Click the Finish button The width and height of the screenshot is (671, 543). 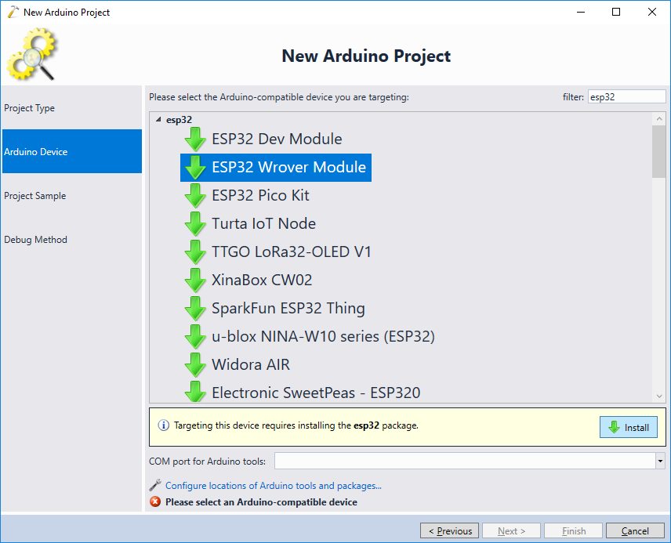point(574,530)
